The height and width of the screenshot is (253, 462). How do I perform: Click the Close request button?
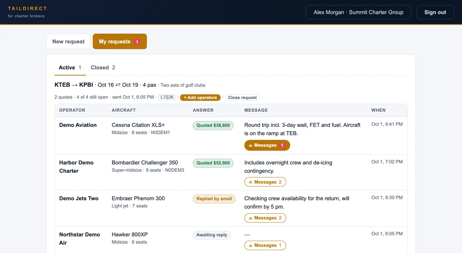[243, 98]
